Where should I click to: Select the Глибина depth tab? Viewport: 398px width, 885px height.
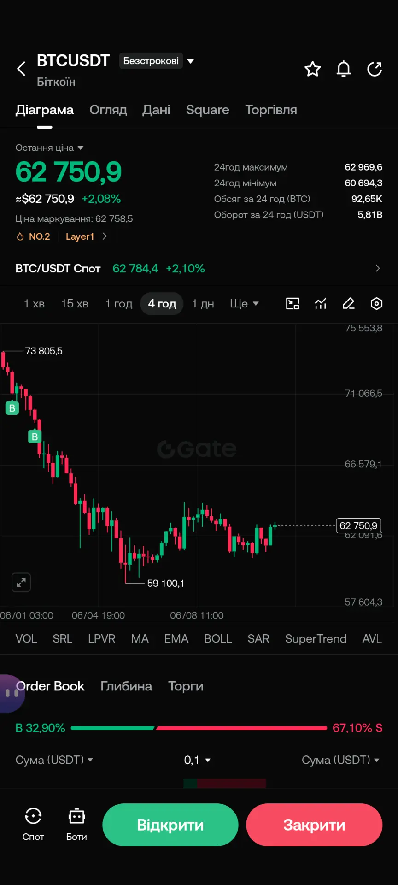point(126,686)
